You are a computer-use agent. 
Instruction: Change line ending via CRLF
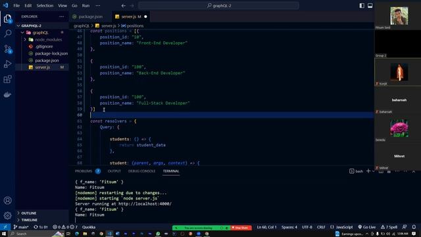coord(321,227)
